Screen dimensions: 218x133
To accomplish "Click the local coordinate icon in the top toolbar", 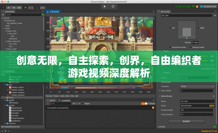I will [37, 8].
